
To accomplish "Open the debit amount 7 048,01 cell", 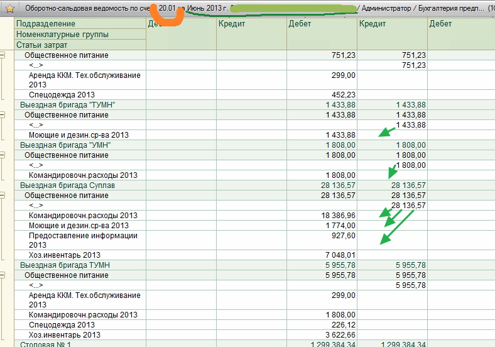I will (338, 255).
